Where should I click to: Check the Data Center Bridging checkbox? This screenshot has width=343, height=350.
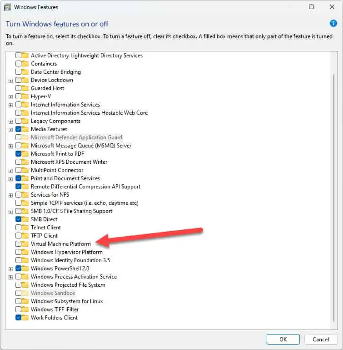[x=19, y=72]
